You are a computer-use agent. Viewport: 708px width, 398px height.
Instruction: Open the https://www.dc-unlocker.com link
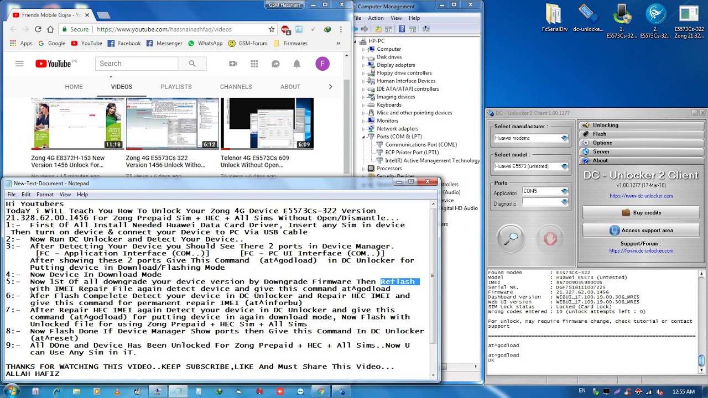pyautogui.click(x=641, y=196)
